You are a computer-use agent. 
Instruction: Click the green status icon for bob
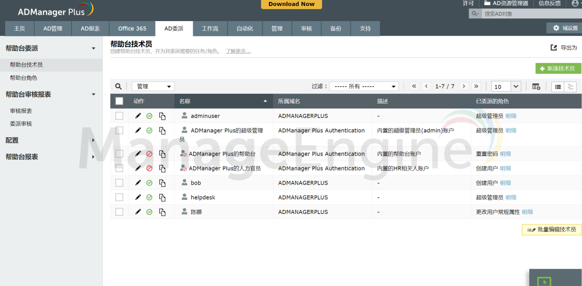point(149,183)
